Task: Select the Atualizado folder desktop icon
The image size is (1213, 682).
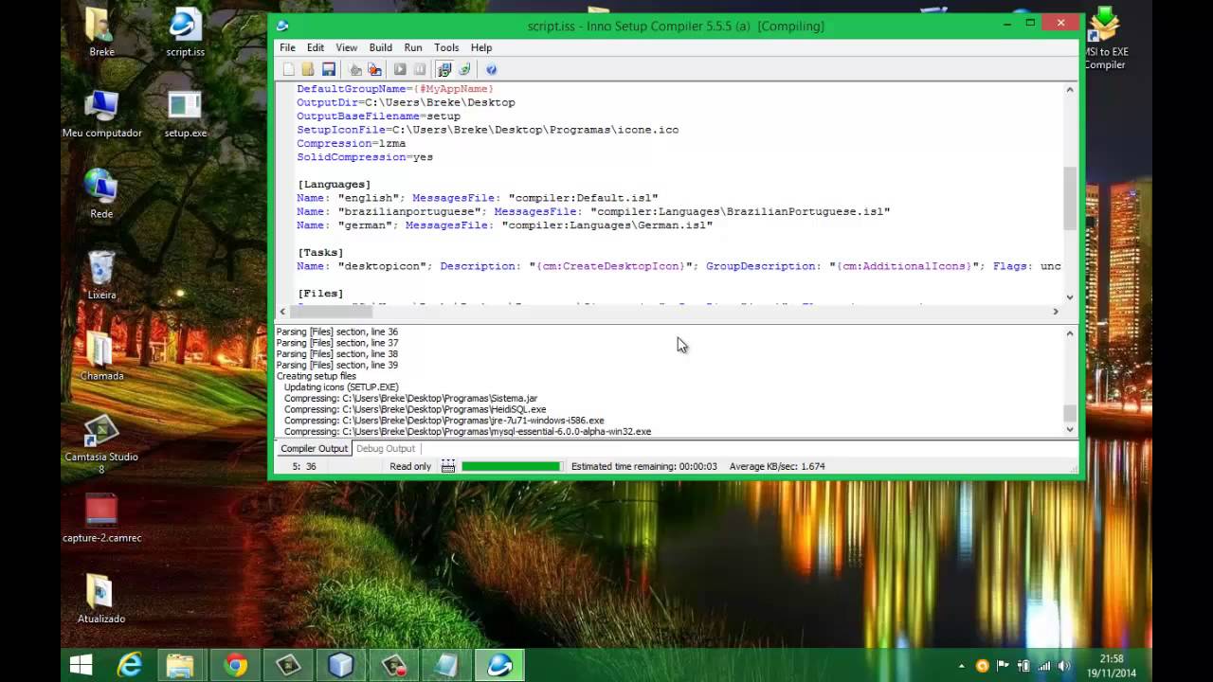Action: 101,599
